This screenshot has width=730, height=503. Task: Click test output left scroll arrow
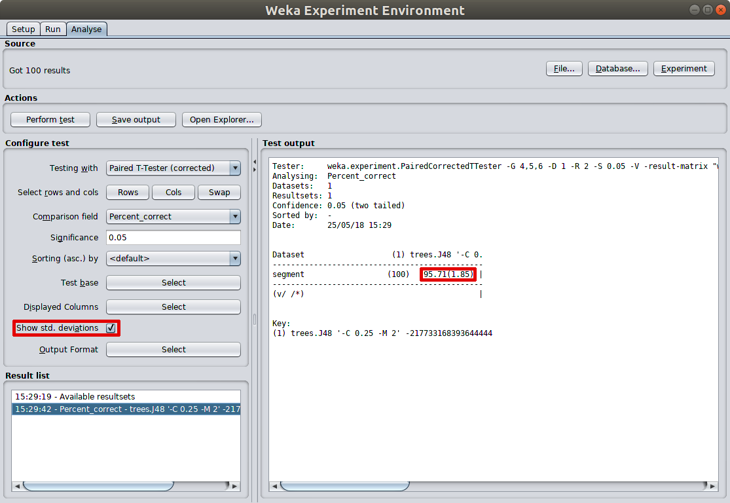275,486
